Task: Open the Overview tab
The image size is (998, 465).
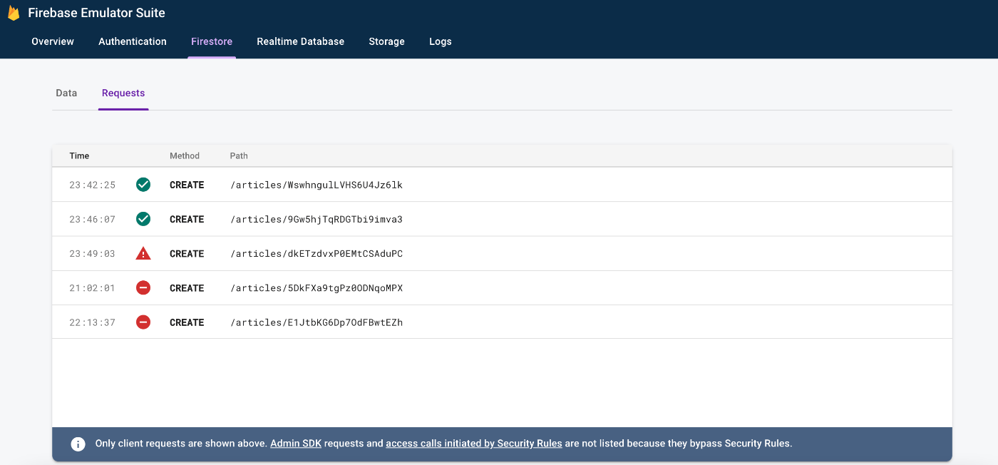Action: (53, 41)
